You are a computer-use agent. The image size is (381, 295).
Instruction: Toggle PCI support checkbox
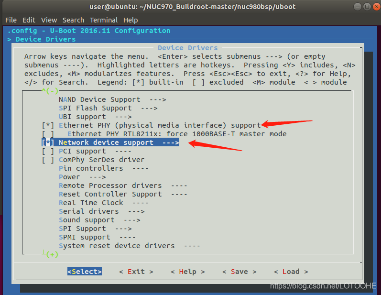coord(48,151)
